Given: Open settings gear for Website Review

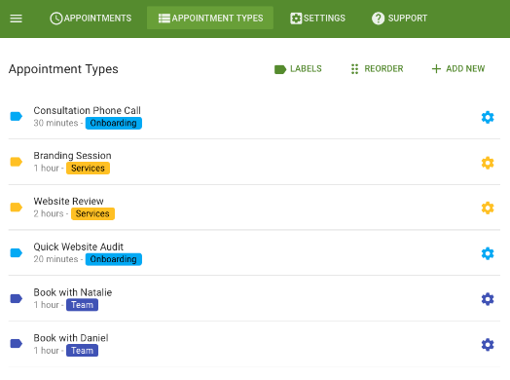Looking at the screenshot, I should click(488, 208).
